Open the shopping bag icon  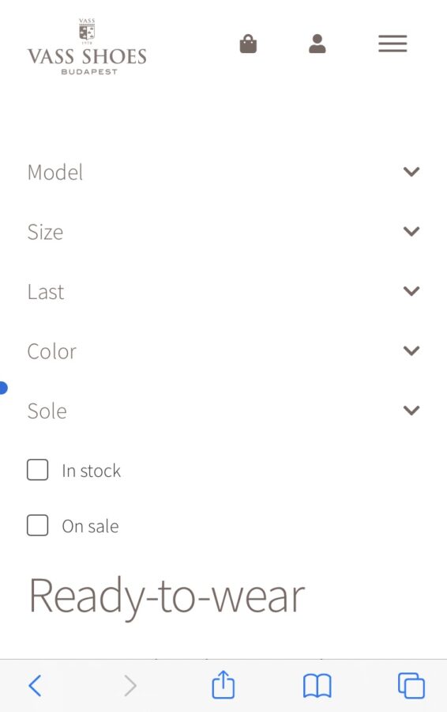pos(248,44)
